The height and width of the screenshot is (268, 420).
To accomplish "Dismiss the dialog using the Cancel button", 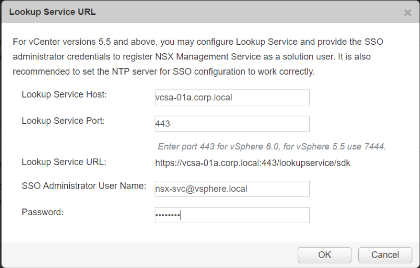I will click(x=385, y=255).
